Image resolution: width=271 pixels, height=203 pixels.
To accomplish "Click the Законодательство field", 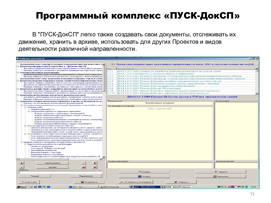I will point(236,166).
